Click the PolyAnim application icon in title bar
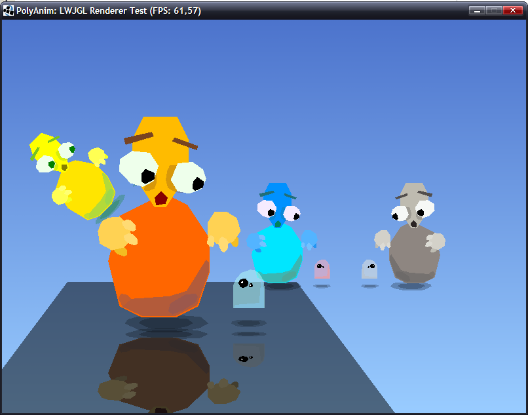The width and height of the screenshot is (528, 415). (8, 10)
